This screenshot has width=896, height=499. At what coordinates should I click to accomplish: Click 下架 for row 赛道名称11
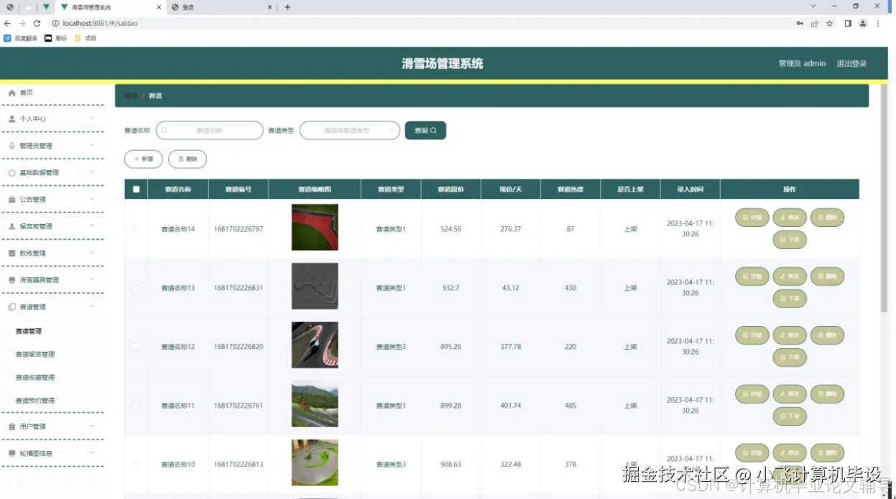tap(790, 416)
